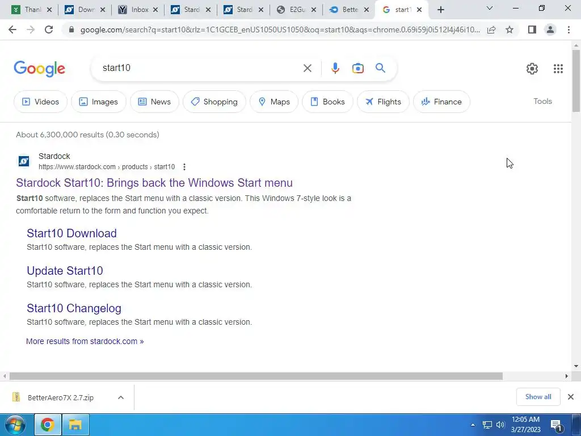Show hidden tray icons

coord(473,425)
